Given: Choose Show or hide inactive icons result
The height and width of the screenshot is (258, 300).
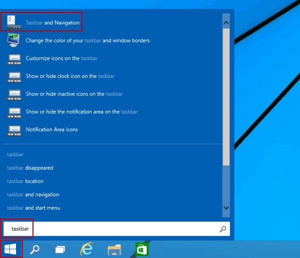Looking at the screenshot, I should 74,94.
